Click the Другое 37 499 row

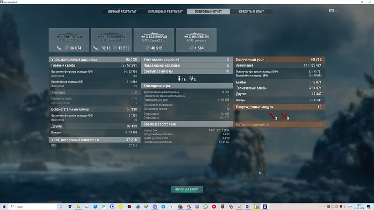point(94,126)
